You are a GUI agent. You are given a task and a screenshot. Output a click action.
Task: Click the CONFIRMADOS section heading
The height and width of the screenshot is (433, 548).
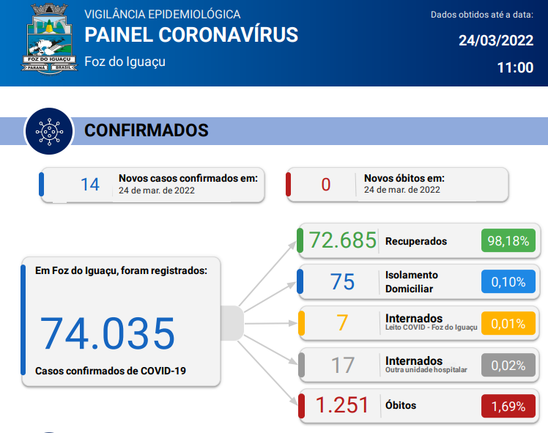(x=146, y=130)
